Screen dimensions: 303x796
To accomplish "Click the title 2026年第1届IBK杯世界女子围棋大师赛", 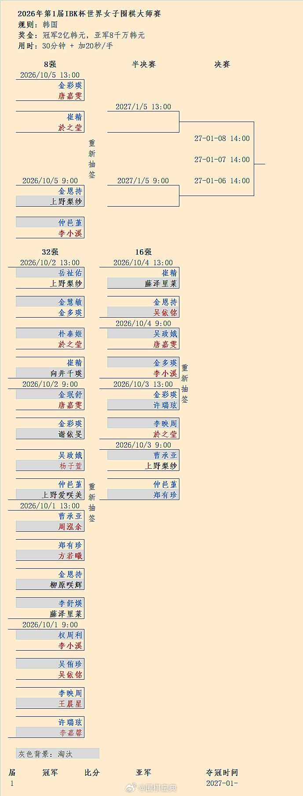I will [89, 14].
